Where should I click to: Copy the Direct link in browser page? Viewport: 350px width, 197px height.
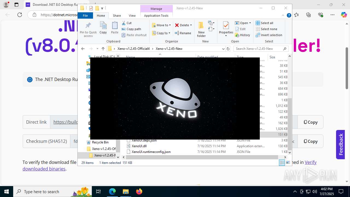(x=310, y=122)
